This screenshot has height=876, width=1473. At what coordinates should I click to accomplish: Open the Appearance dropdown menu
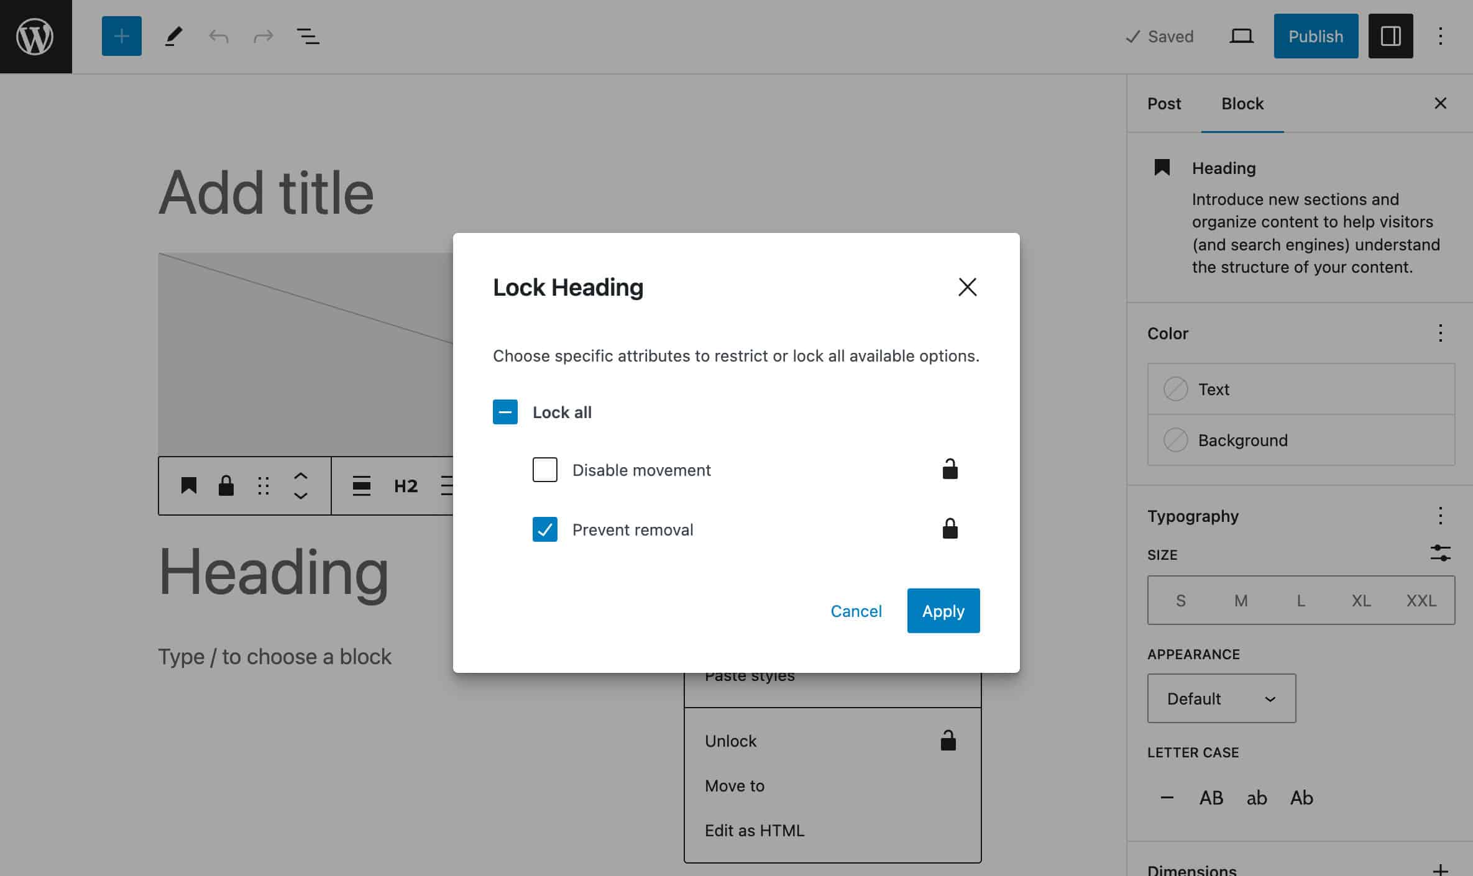tap(1221, 698)
